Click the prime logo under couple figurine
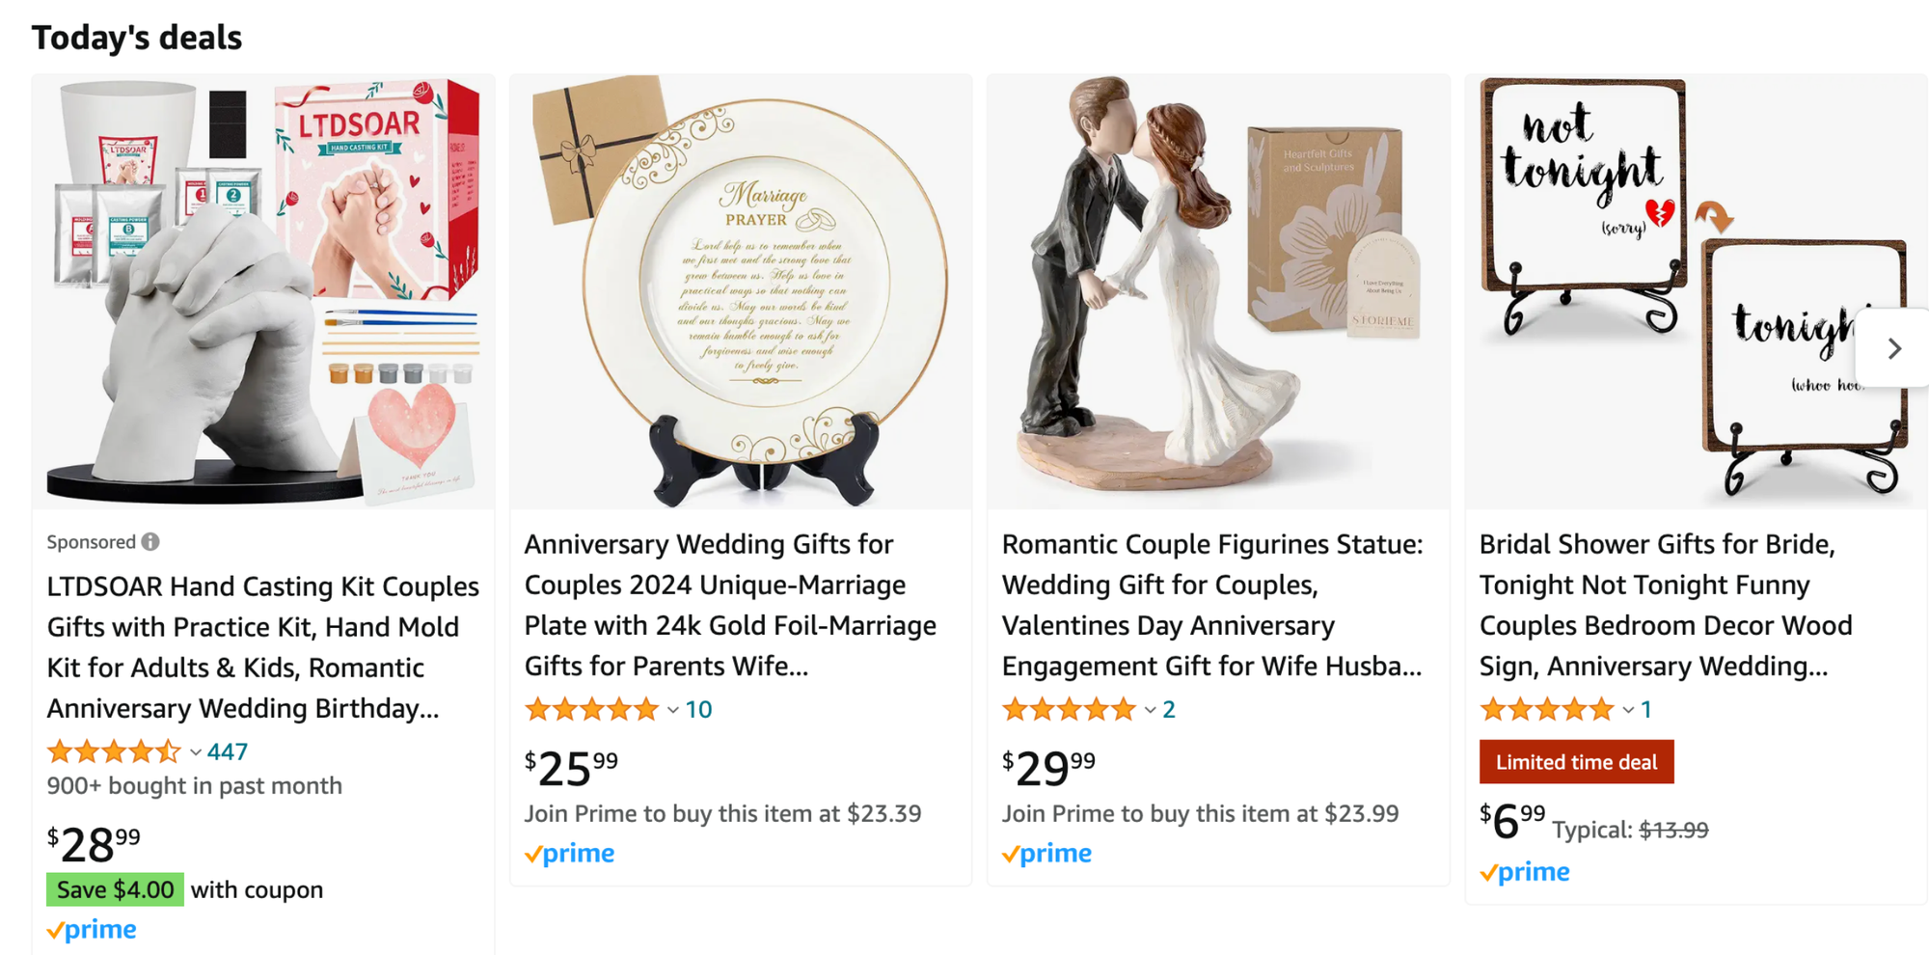 [x=1046, y=854]
